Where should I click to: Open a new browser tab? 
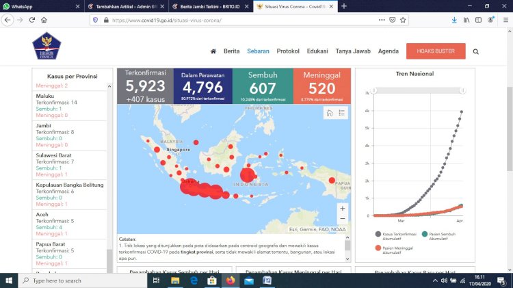344,6
